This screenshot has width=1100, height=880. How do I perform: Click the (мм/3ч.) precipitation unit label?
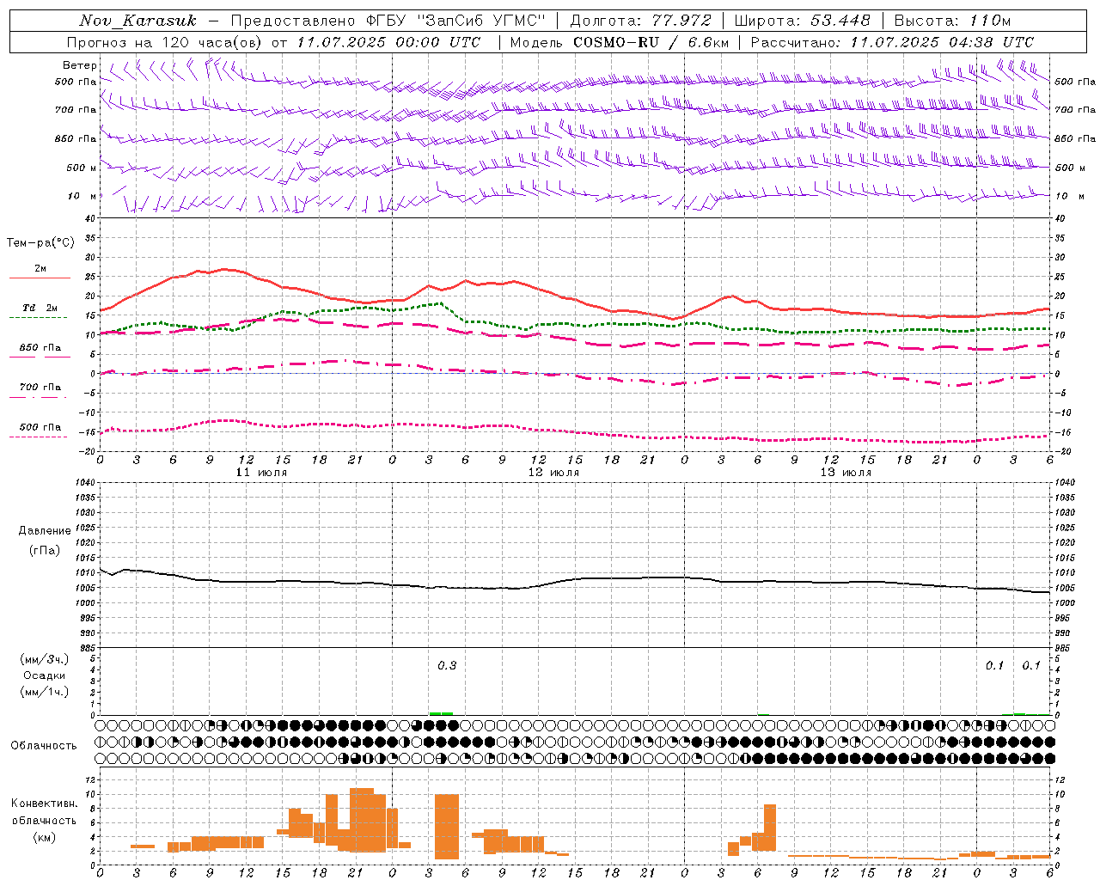[x=45, y=659]
